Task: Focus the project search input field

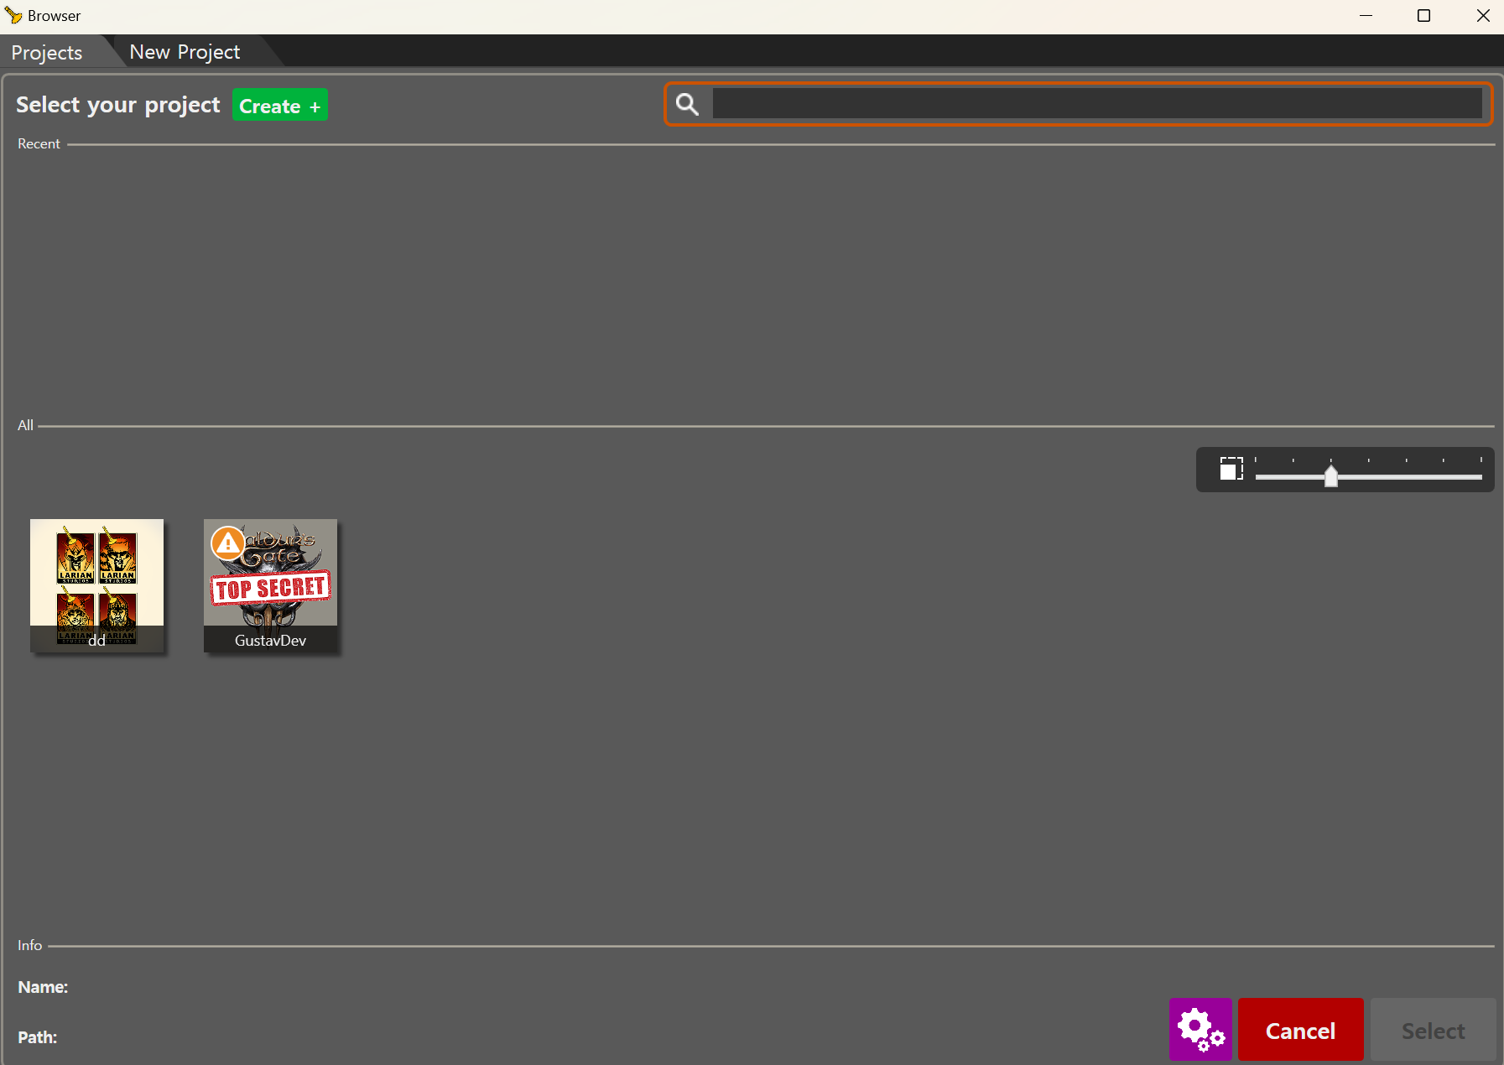Action: [1097, 104]
